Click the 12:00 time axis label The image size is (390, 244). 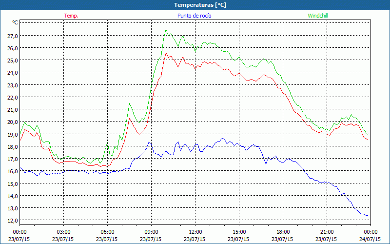click(195, 232)
